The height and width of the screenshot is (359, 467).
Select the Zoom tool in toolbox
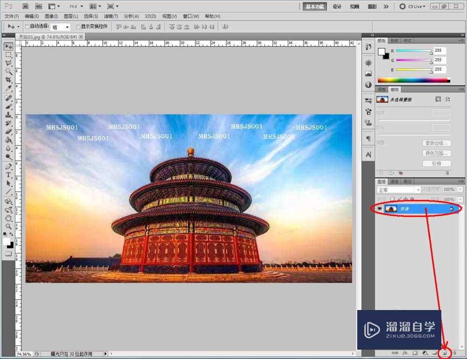(8, 226)
